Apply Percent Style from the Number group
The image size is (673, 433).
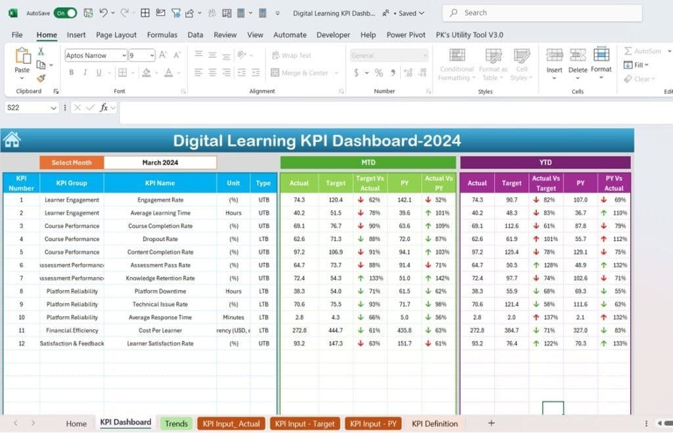[378, 71]
